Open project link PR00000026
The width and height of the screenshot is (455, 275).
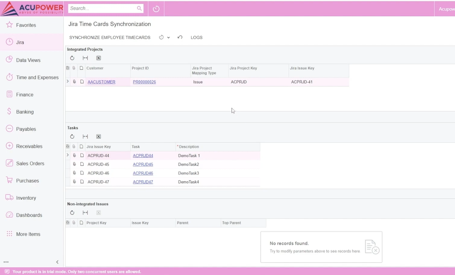[x=144, y=82]
